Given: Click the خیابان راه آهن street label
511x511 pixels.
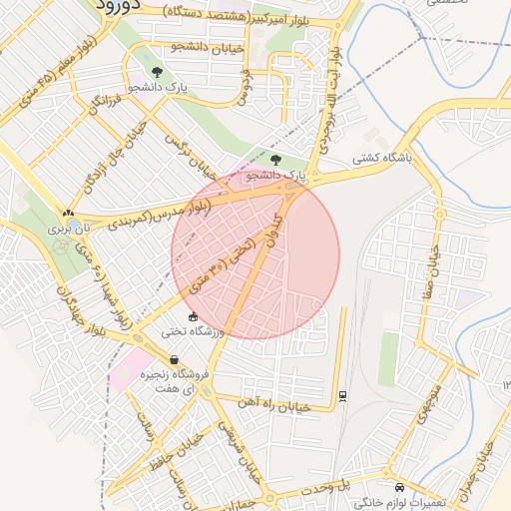Looking at the screenshot, I should 274,404.
